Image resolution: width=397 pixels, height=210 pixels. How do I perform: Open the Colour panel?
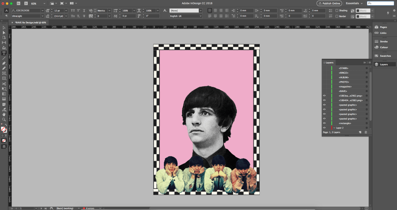coord(381,47)
